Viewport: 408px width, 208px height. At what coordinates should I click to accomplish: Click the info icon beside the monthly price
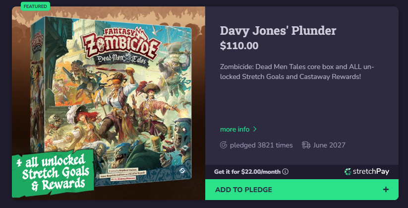pyautogui.click(x=286, y=172)
